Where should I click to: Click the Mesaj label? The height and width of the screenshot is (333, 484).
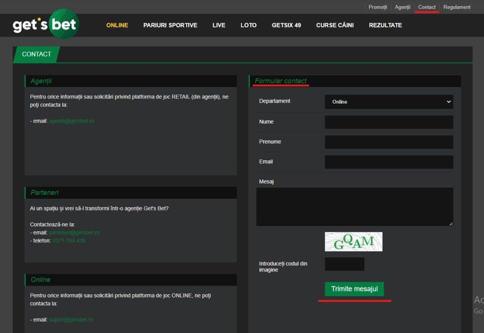click(x=266, y=182)
